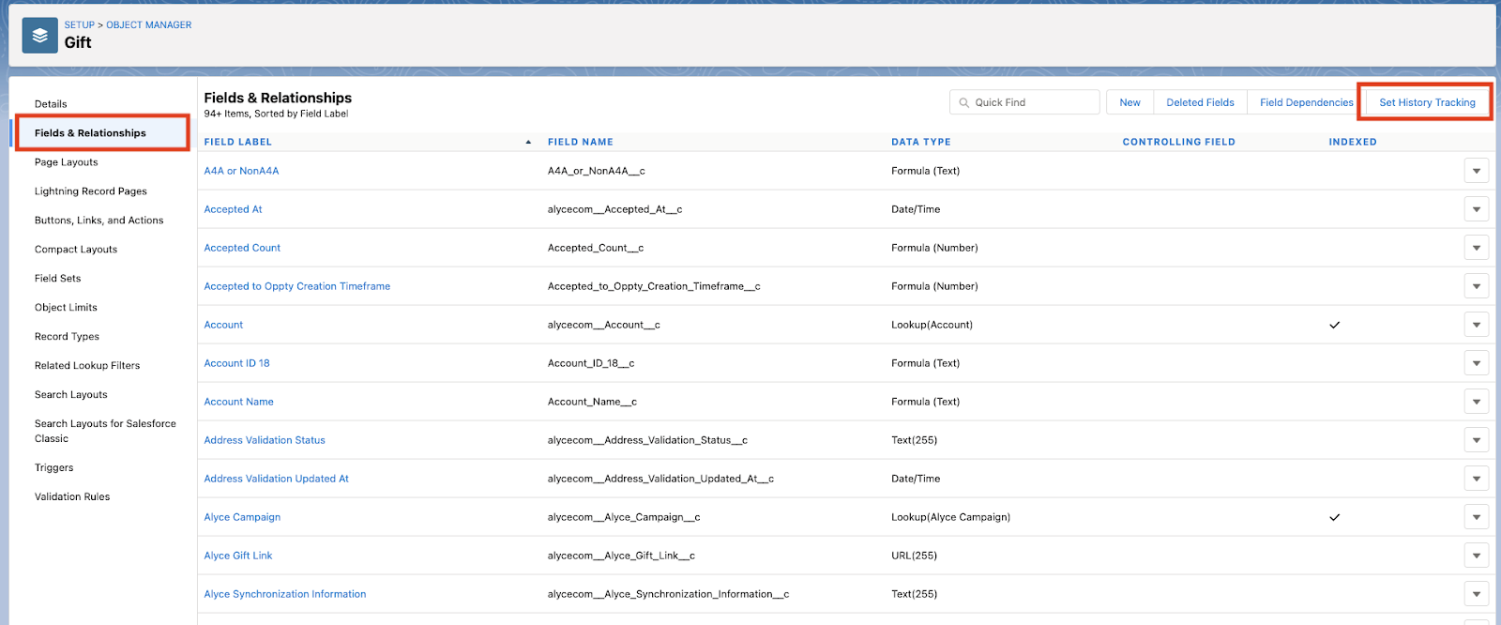Go to Page Layouts
Image resolution: width=1501 pixels, height=625 pixels.
click(x=66, y=162)
